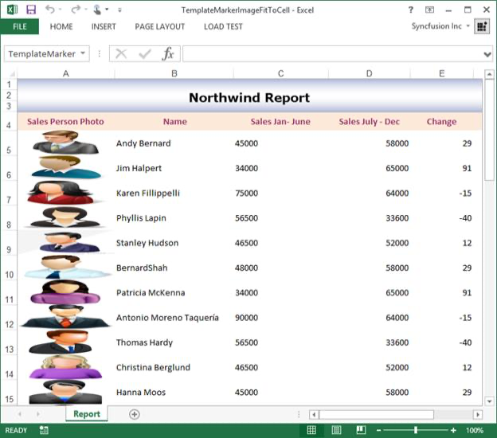Click the Save icon in quick access toolbar
497x438 pixels.
(31, 10)
